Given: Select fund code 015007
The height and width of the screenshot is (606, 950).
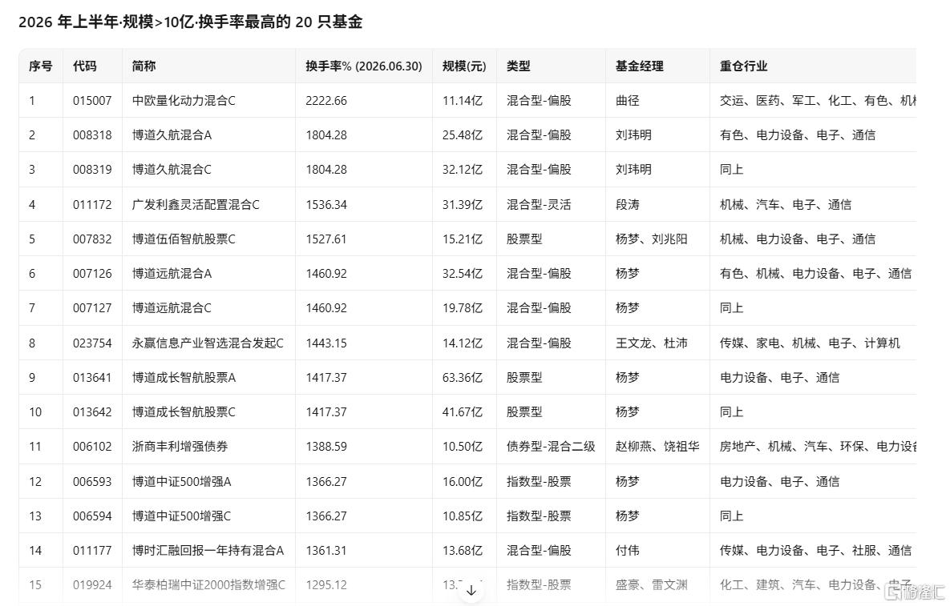Looking at the screenshot, I should click(92, 100).
